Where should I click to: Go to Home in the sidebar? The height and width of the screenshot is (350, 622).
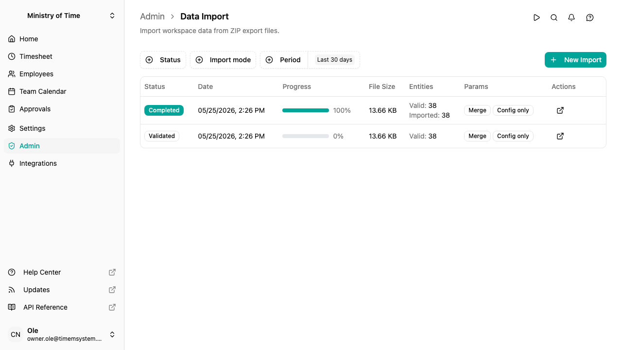click(62, 39)
